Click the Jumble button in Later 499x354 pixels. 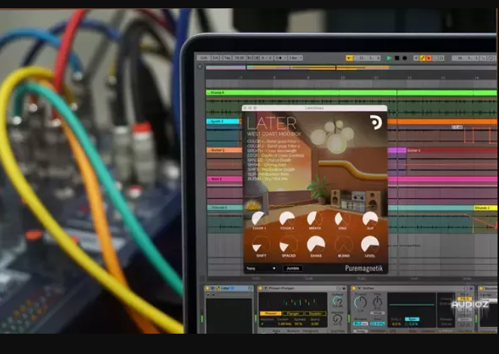tap(292, 268)
